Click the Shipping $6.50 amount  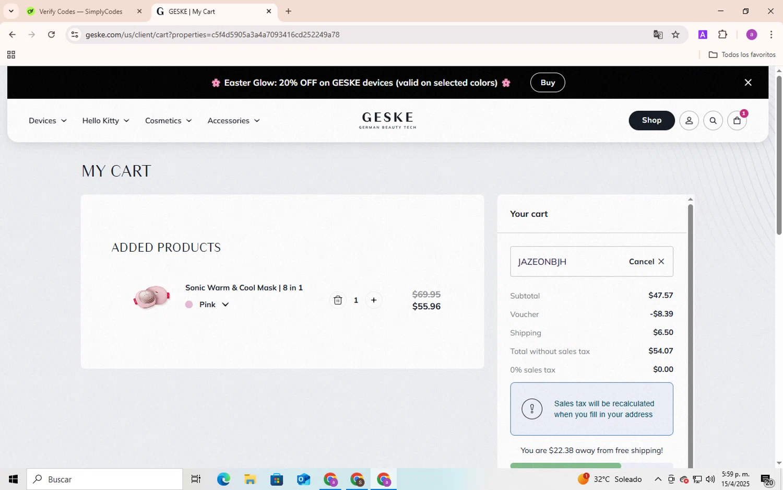point(663,332)
